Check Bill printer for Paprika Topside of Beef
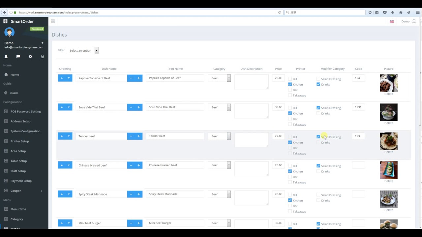The image size is (422, 237). (290, 79)
